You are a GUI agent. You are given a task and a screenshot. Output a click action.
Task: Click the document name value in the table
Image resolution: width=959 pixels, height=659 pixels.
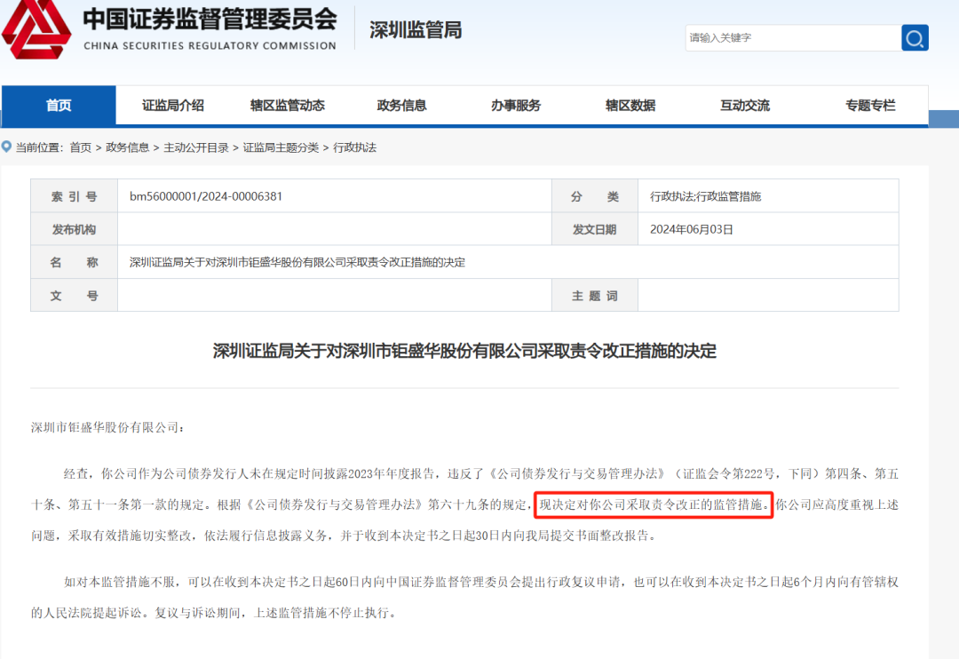pyautogui.click(x=297, y=263)
